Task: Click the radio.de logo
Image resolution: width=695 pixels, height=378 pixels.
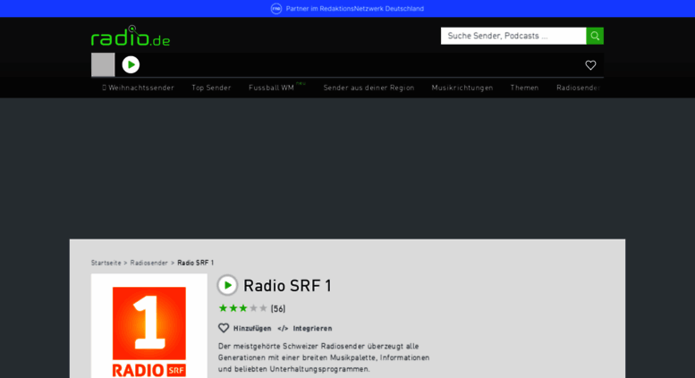Action: click(131, 36)
